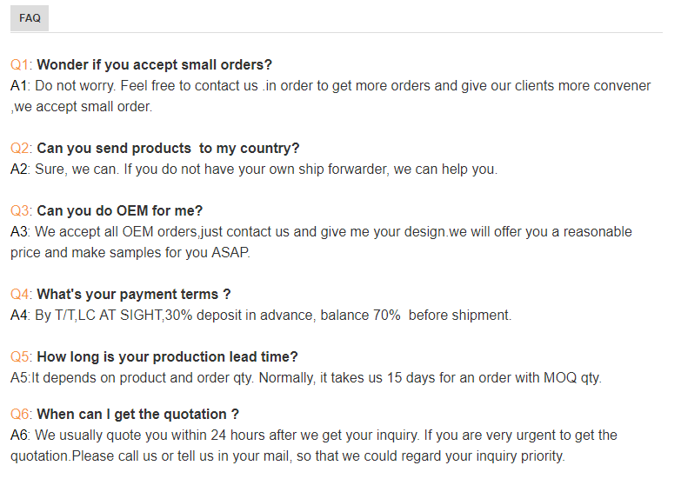
Task: Click the ship forwarder answer A2 text
Action: [265, 170]
